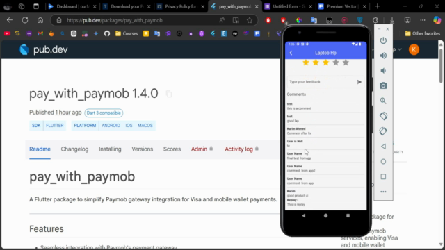Select Karim Ahmed comment in list

point(325,131)
